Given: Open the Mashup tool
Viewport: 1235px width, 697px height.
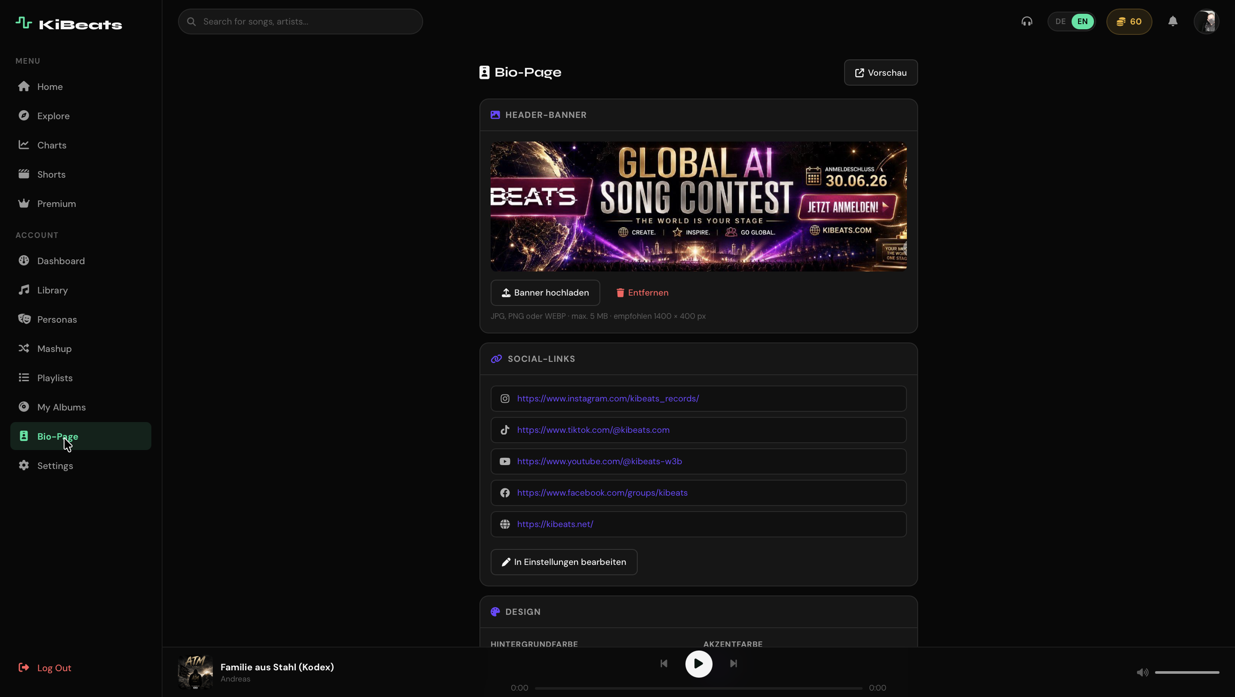Looking at the screenshot, I should [80, 349].
